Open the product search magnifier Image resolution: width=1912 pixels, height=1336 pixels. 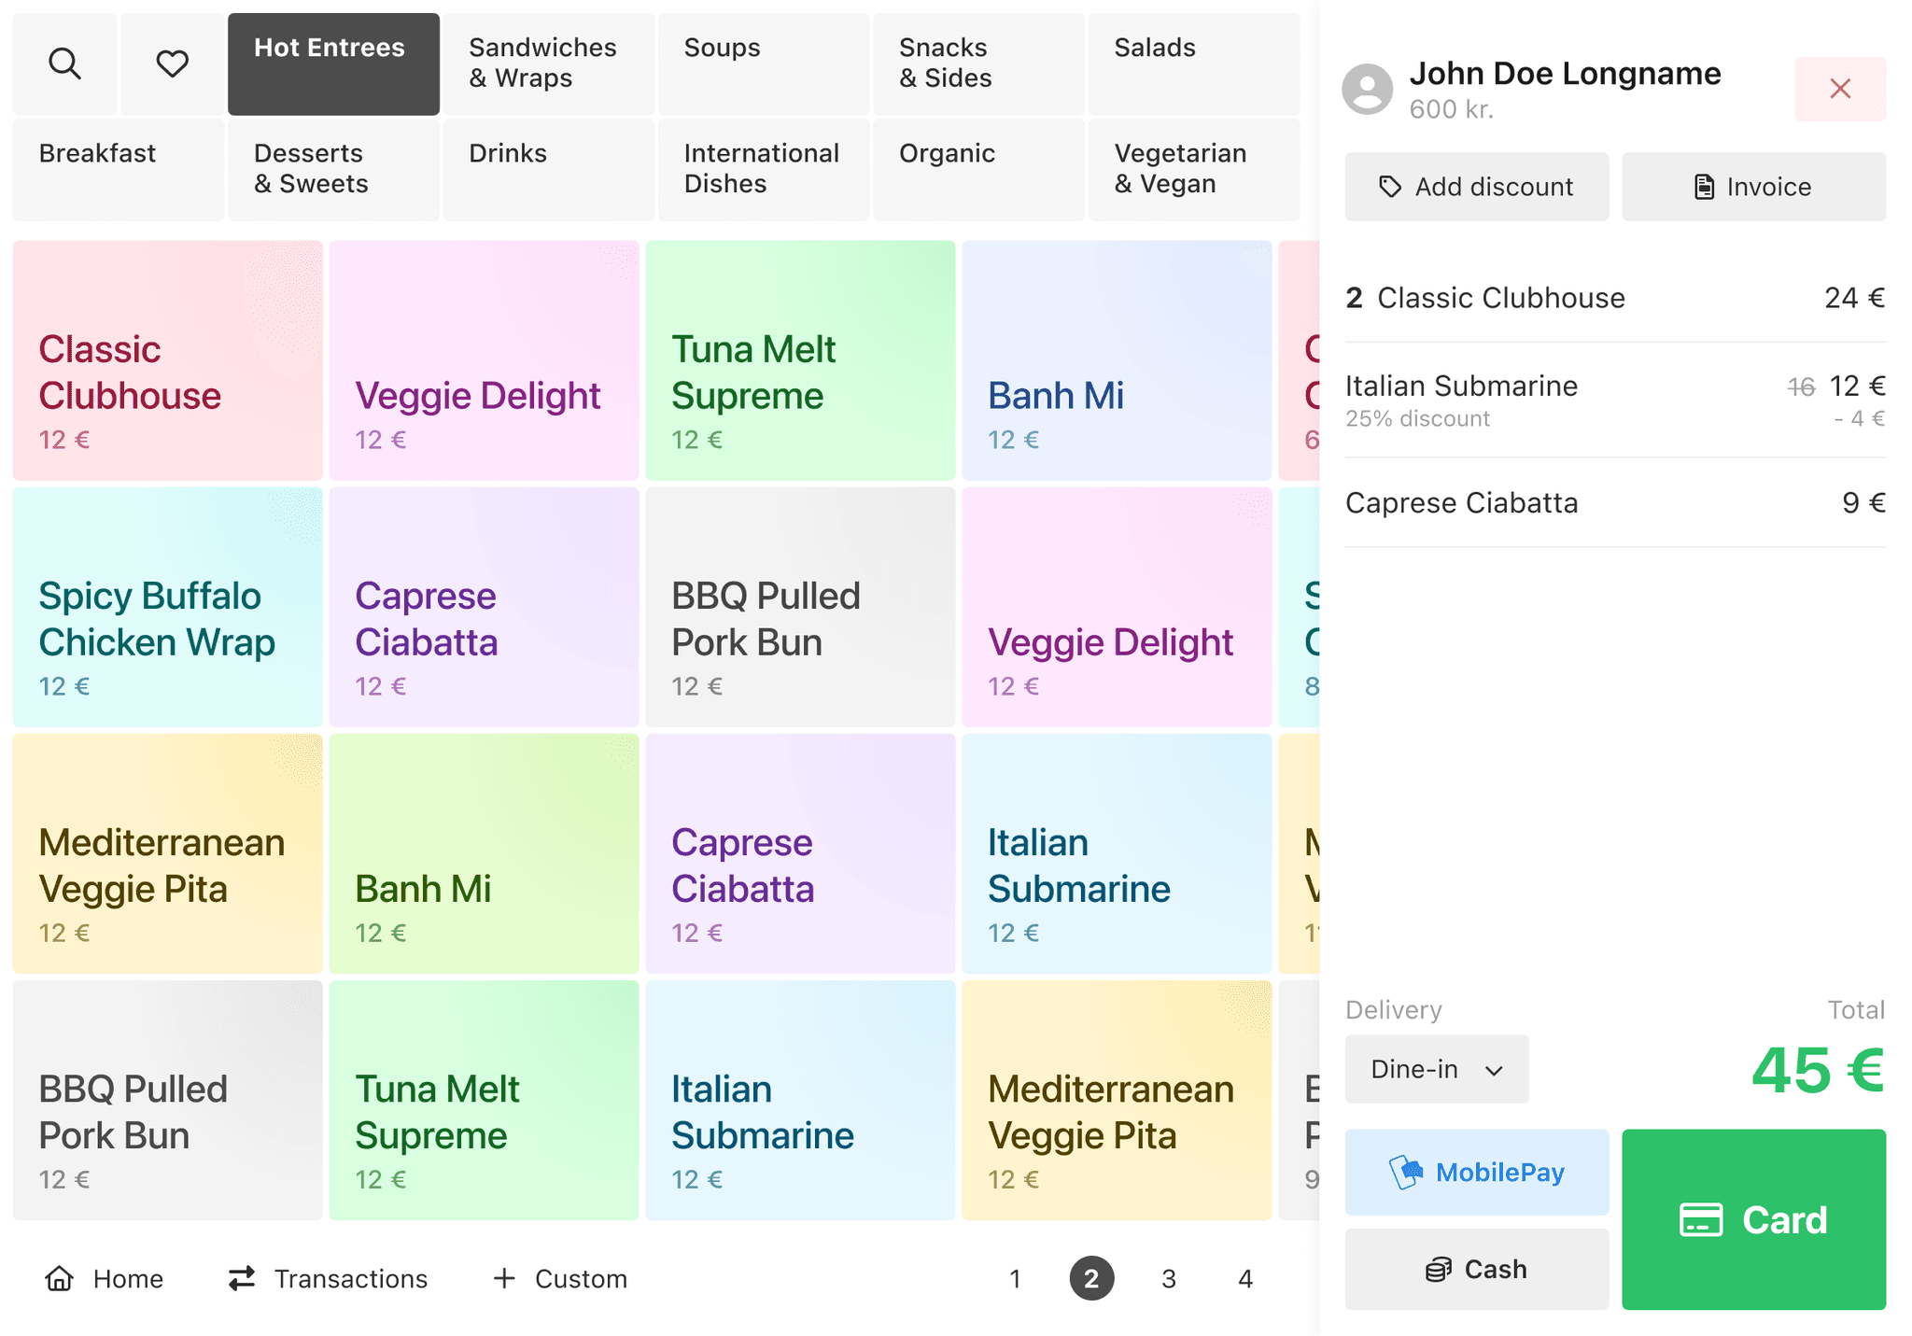tap(64, 63)
